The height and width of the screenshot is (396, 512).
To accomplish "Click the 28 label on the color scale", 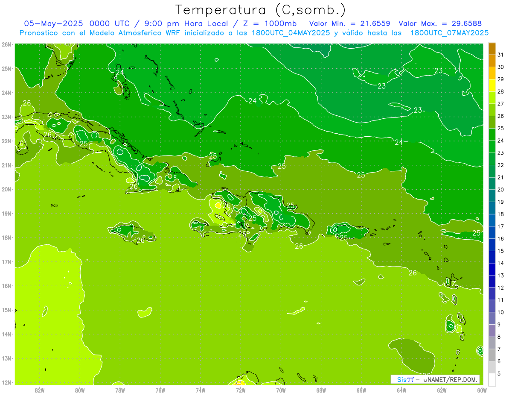I will pyautogui.click(x=501, y=91).
